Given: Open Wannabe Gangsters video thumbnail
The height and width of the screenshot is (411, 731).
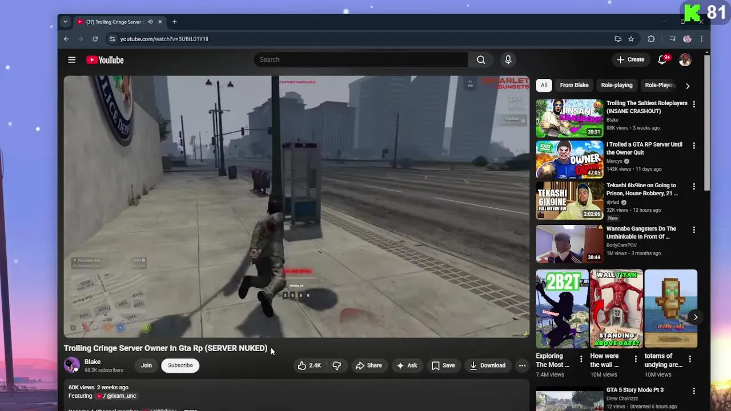Looking at the screenshot, I should coord(569,244).
